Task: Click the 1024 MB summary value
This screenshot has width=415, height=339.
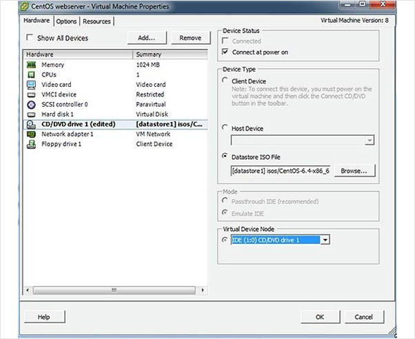Action: click(x=148, y=65)
